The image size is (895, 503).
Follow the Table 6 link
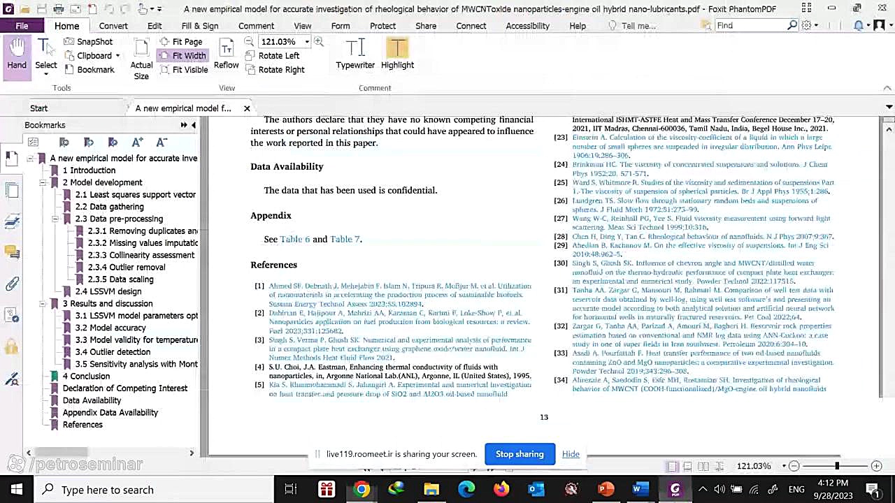click(294, 239)
